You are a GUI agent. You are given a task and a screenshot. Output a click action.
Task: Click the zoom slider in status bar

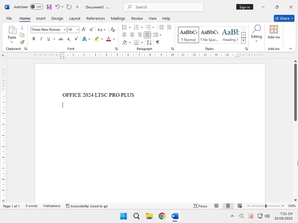coord(265,206)
